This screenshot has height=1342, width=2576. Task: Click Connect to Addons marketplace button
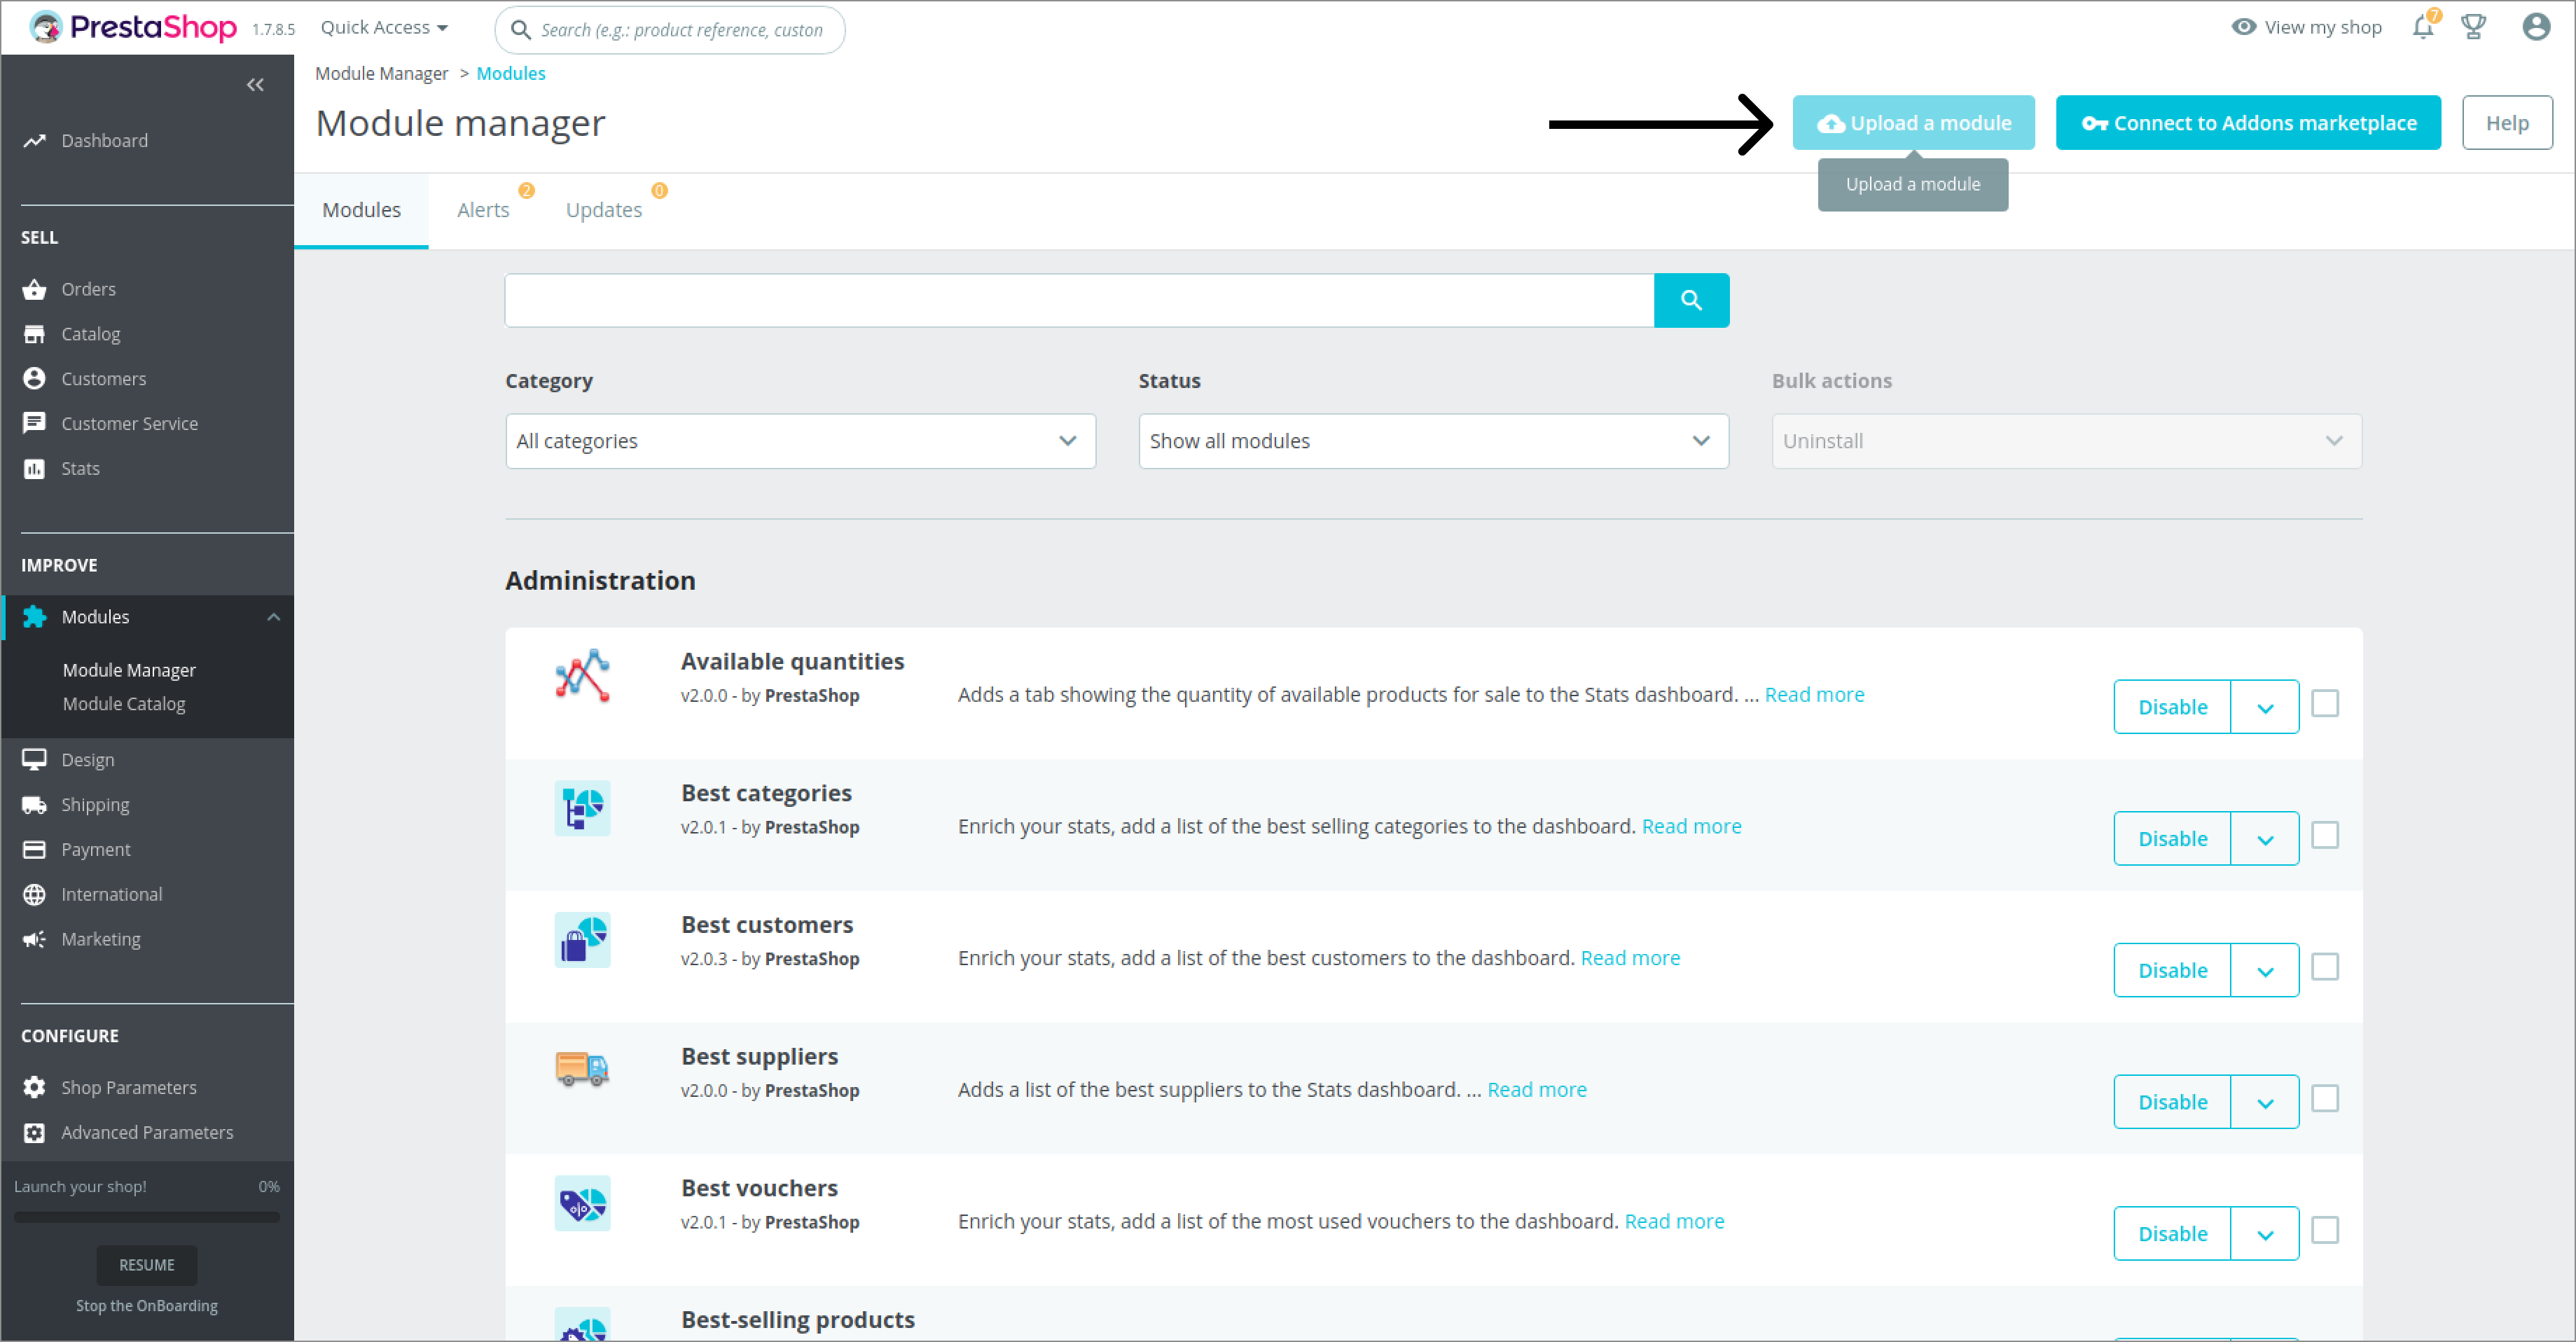pyautogui.click(x=2249, y=123)
